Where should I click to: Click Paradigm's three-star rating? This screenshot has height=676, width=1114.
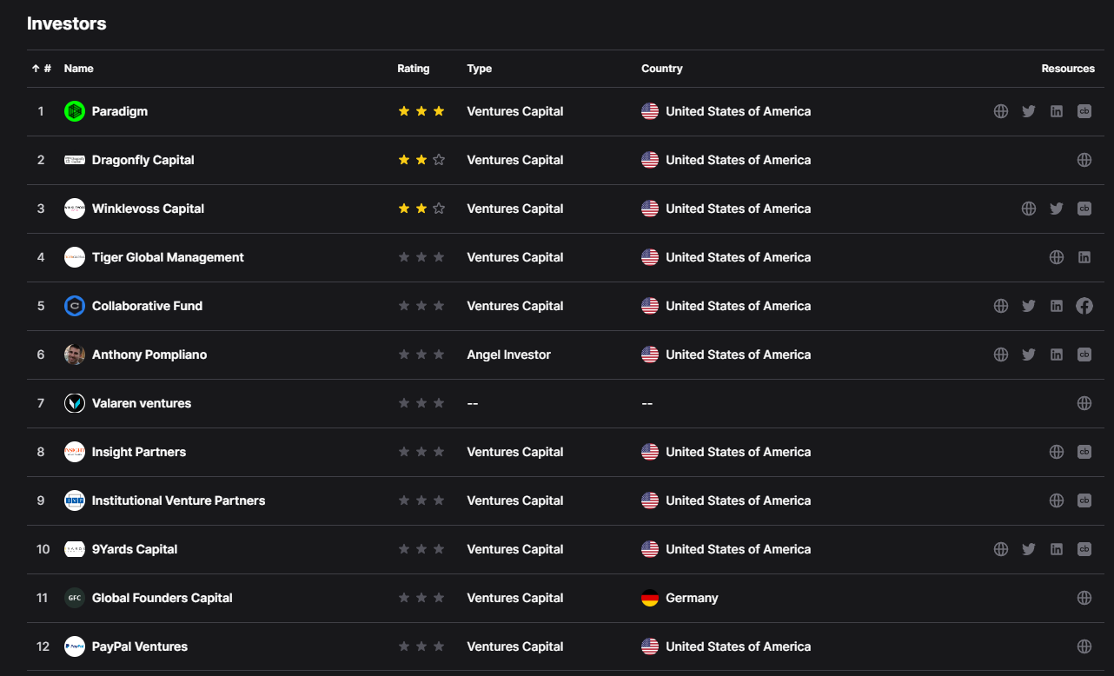421,111
